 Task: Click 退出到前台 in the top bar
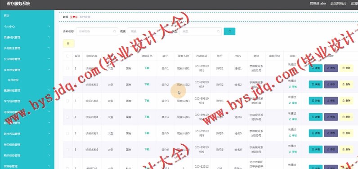tap(338, 4)
